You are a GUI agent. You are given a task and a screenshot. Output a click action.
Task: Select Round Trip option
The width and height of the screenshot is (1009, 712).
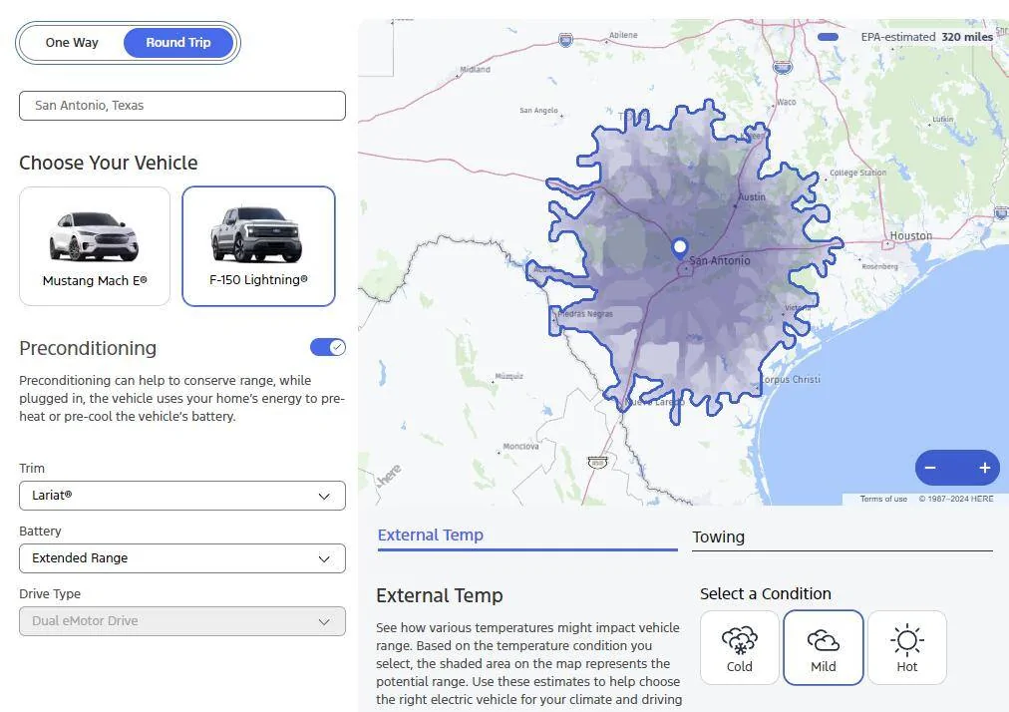[x=178, y=43]
